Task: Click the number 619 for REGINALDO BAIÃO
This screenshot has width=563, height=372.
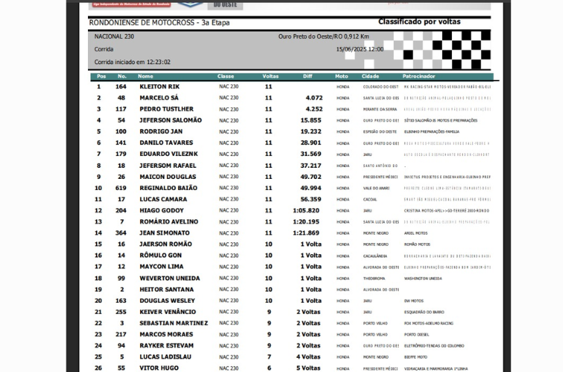Action: click(x=121, y=188)
